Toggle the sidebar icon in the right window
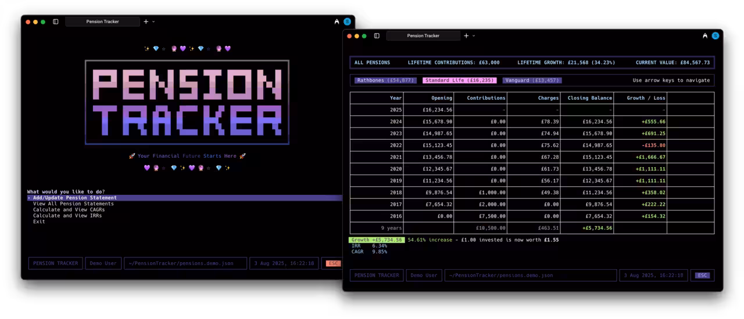This screenshot has height=319, width=744. point(377,35)
